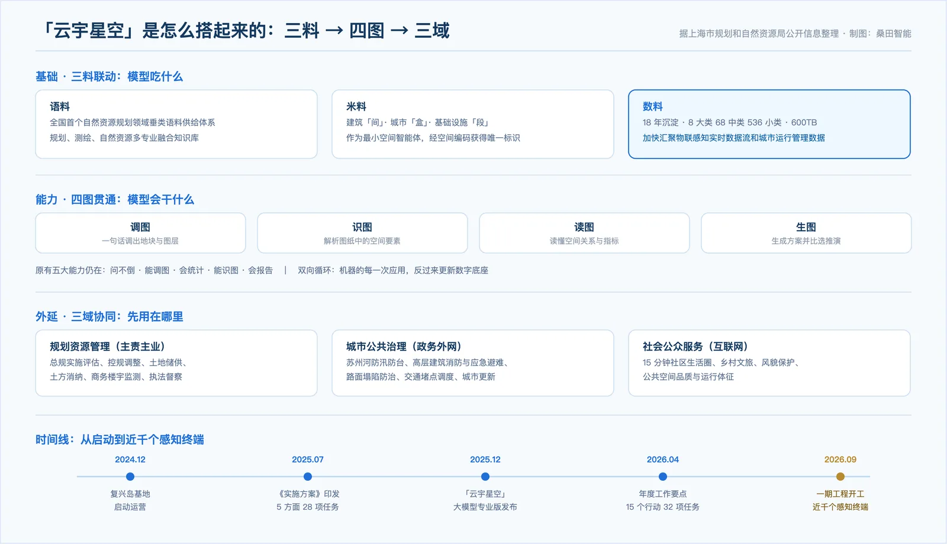Click the heading 时间线：从启动到近千个感知终端
Screen dimensions: 947x544
[120, 439]
